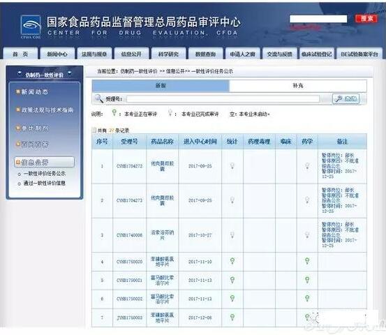Open 通过一致性评价信息 sidebar link
The width and height of the screenshot is (386, 335).
[x=45, y=183]
